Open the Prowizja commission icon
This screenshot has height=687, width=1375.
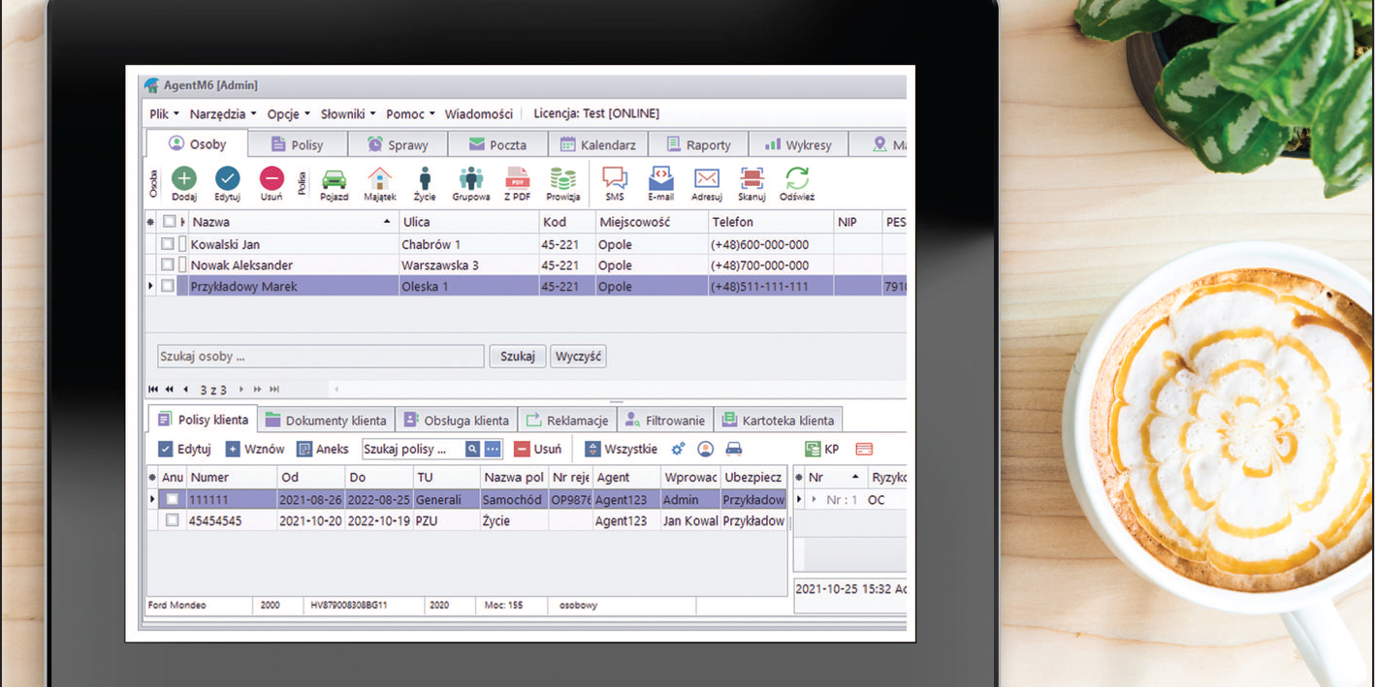tap(562, 179)
